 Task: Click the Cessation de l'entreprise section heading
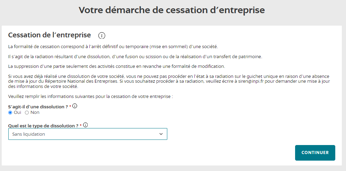coord(50,35)
